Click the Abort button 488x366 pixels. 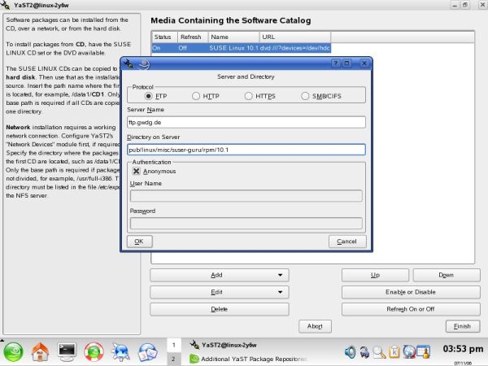(315, 326)
